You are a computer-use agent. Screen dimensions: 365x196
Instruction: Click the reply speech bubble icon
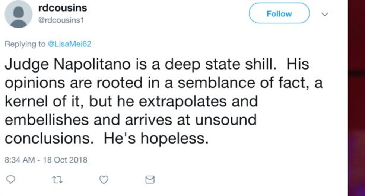point(10,180)
